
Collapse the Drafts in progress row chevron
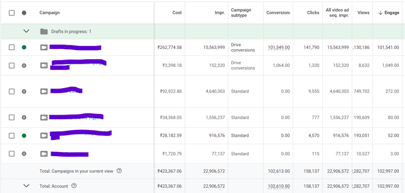(x=26, y=31)
